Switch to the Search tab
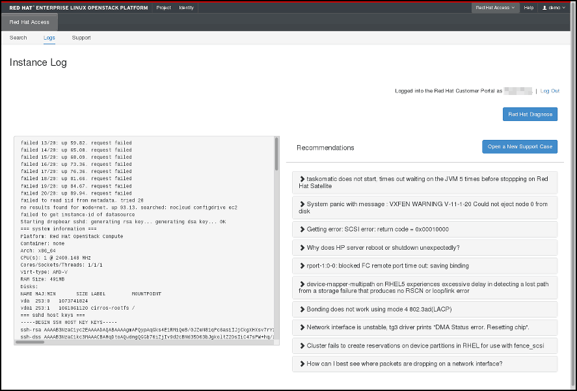This screenshot has width=577, height=391. pyautogui.click(x=18, y=38)
